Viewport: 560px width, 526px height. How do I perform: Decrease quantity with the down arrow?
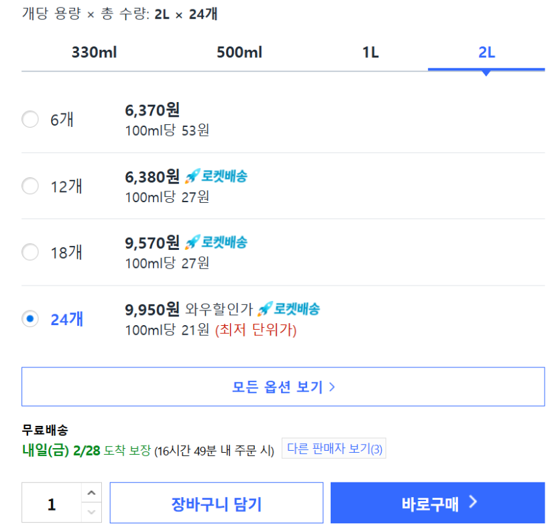pos(92,513)
